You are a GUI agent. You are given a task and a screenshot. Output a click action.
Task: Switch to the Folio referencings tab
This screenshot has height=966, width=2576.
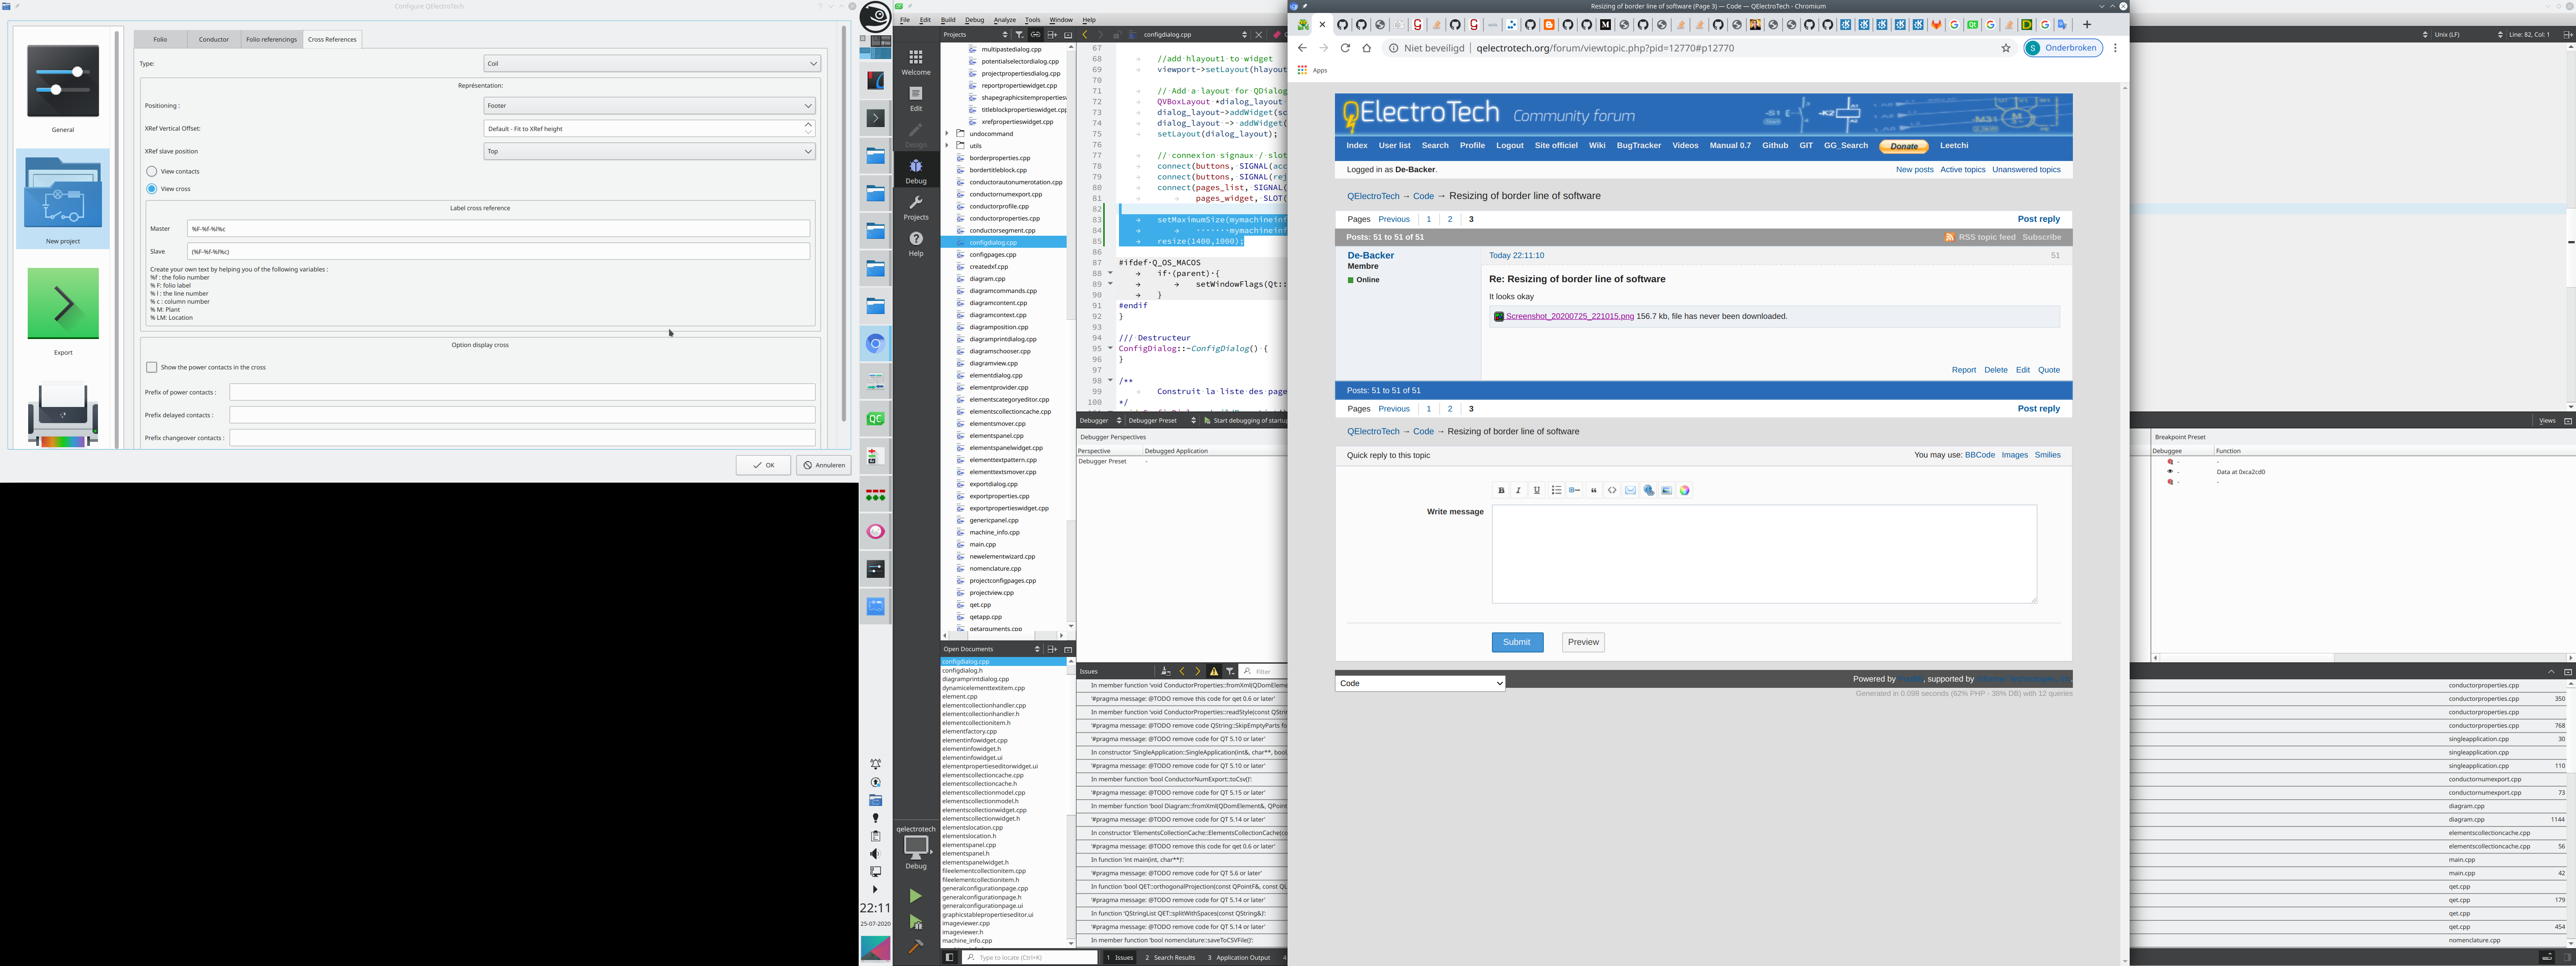point(271,40)
